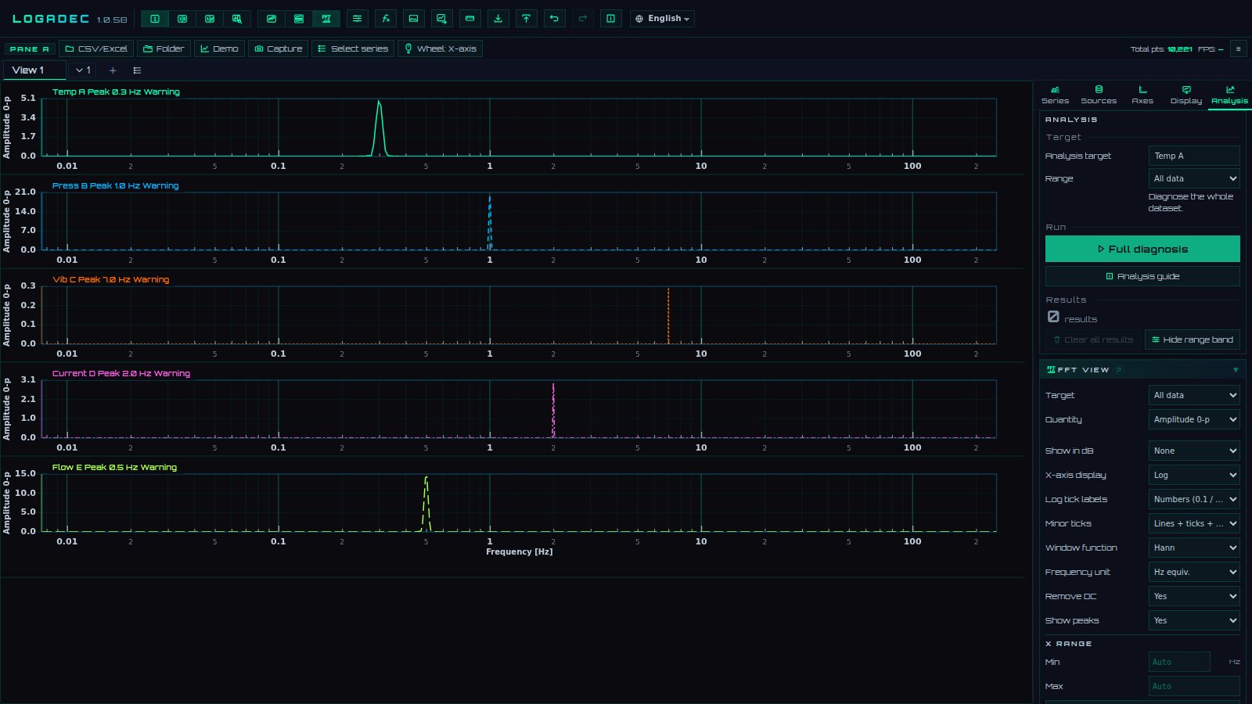Add a new view with plus icon
The height and width of the screenshot is (704, 1252).
click(x=113, y=70)
